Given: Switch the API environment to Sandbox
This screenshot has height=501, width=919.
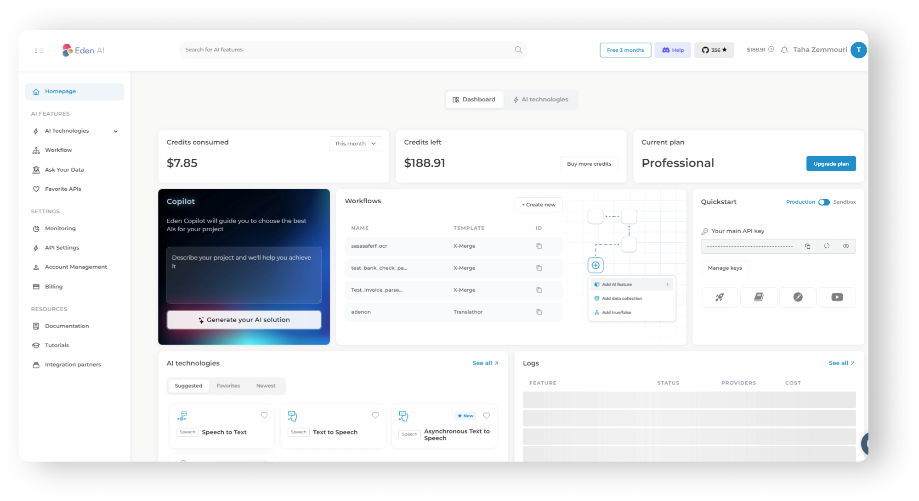Looking at the screenshot, I should [x=824, y=202].
